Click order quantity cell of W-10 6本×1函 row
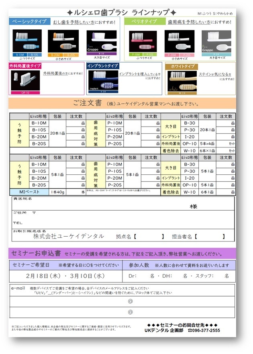This screenshot has height=354, width=253. pyautogui.click(x=226, y=151)
